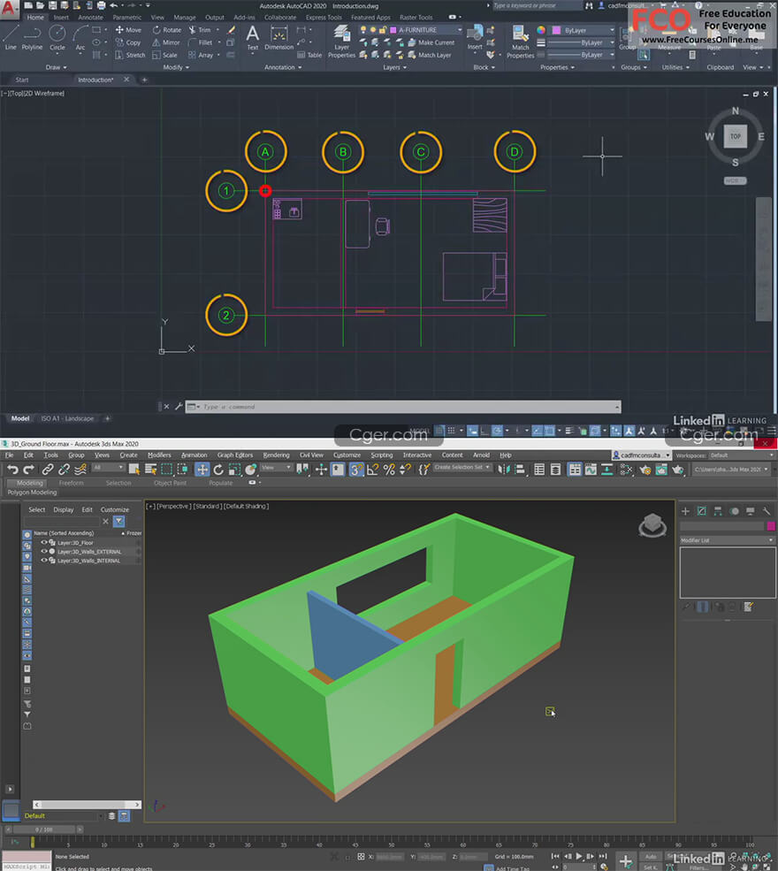Open the Workspaces Default dropdown

pyautogui.click(x=742, y=455)
